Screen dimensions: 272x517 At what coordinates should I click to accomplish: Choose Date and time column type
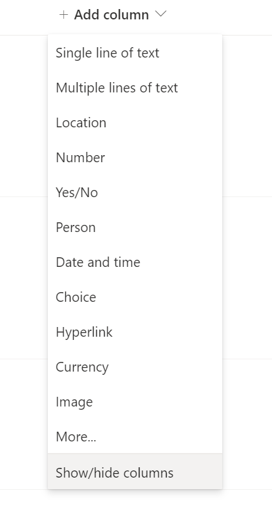pyautogui.click(x=135, y=262)
